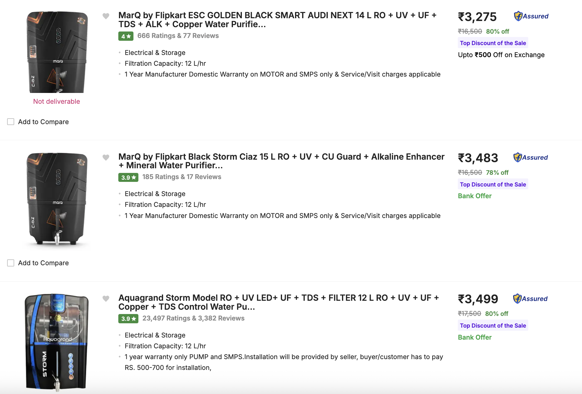
Task: Wishlist the Aquagrand Storm purifier heart
Action: click(x=106, y=299)
